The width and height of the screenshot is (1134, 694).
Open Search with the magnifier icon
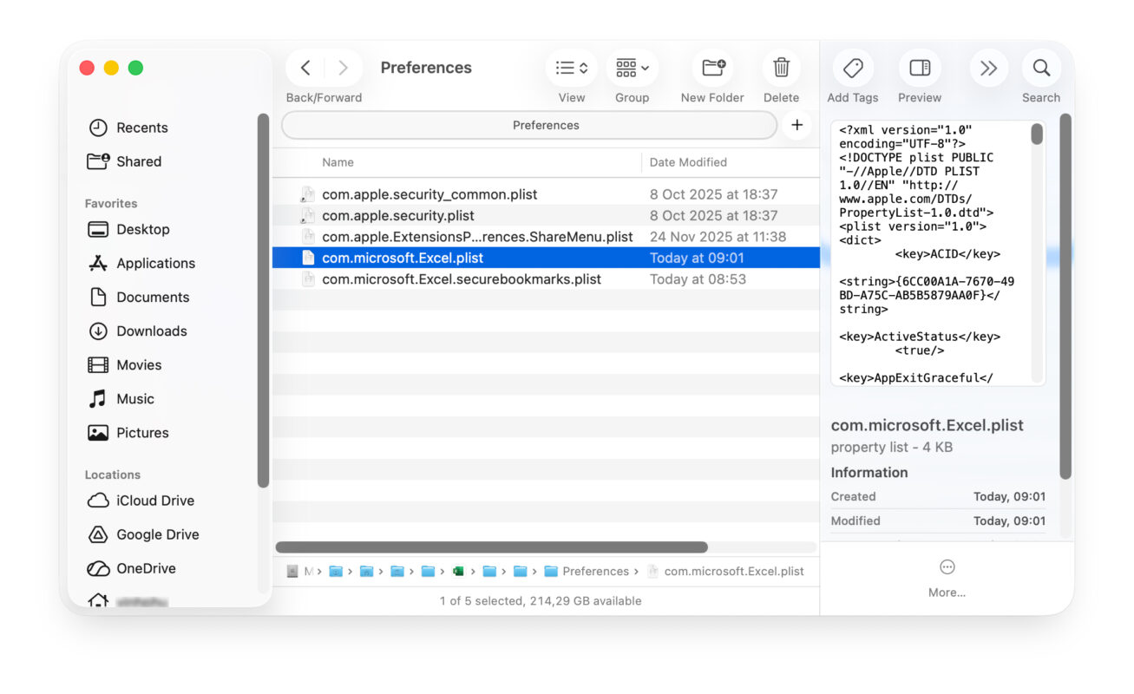[1041, 68]
